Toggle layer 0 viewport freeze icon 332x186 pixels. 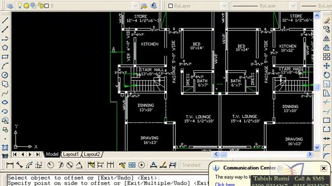[x=33, y=6]
